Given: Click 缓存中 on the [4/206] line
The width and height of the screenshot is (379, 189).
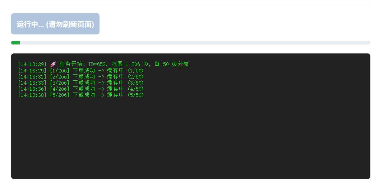Looking at the screenshot, I should click(115, 89).
